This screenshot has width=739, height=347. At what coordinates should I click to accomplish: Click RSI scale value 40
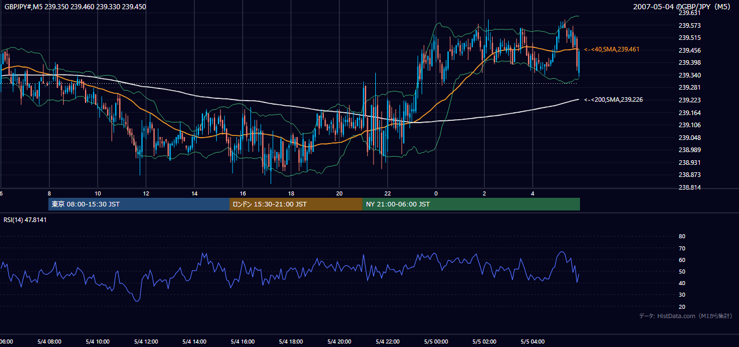tap(682, 283)
